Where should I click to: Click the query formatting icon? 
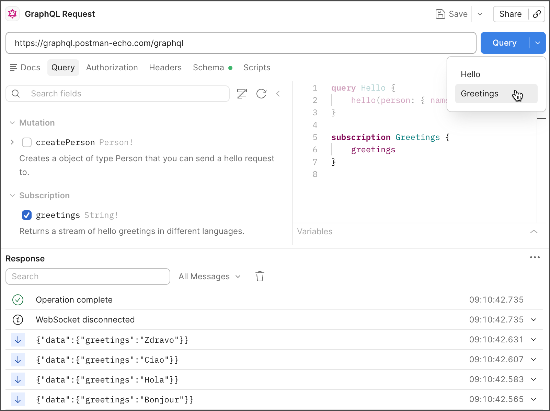[242, 94]
